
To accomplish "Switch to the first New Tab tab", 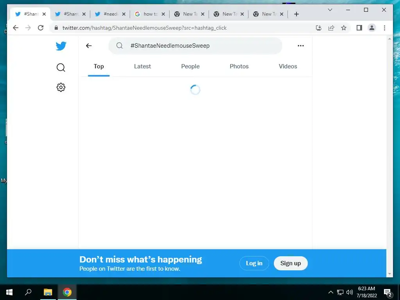I will pos(189,14).
